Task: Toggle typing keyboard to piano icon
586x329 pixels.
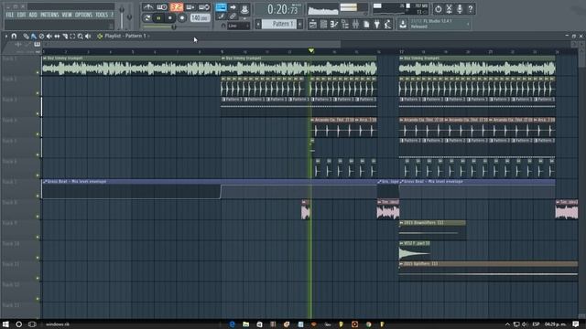Action: 221,7
